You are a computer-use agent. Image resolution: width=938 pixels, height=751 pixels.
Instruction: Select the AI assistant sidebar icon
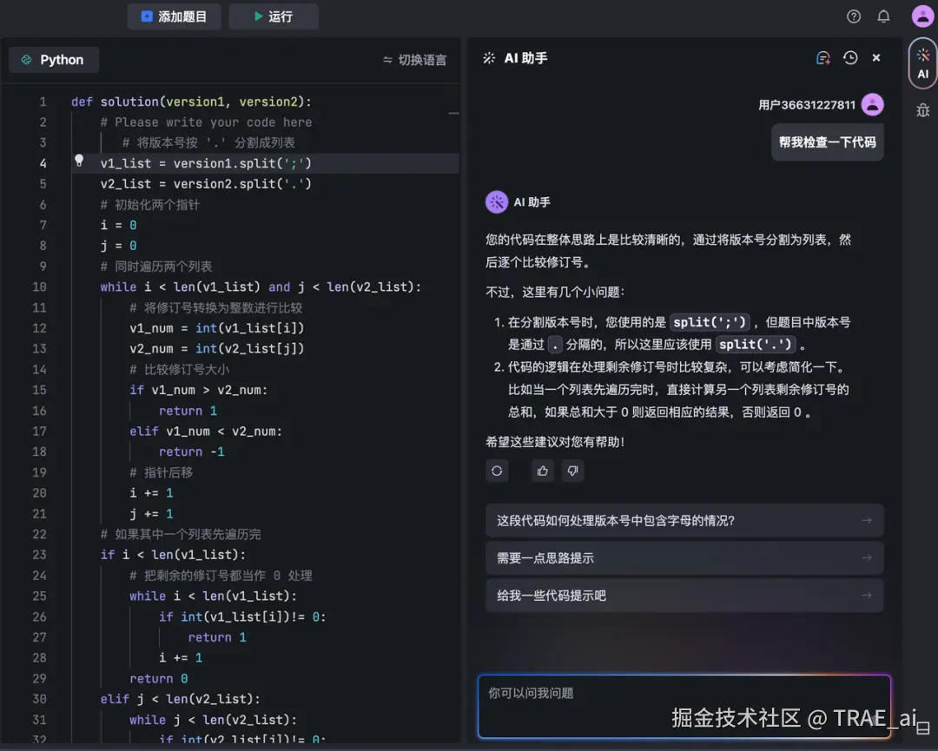click(x=922, y=63)
